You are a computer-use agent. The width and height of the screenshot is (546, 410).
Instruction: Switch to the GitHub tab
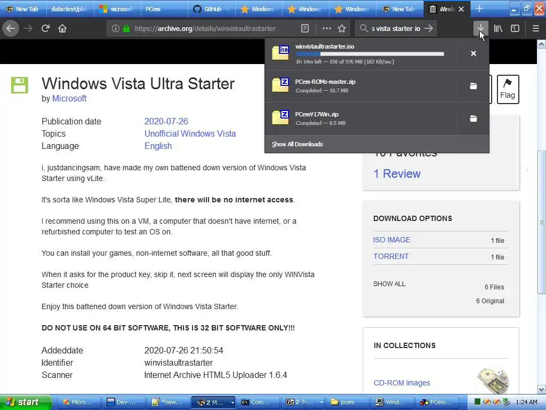(211, 9)
